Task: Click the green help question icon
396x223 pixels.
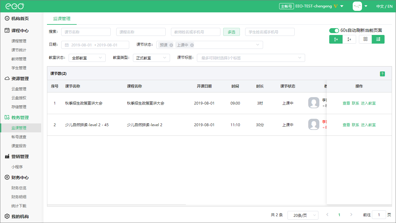Action: click(x=382, y=74)
